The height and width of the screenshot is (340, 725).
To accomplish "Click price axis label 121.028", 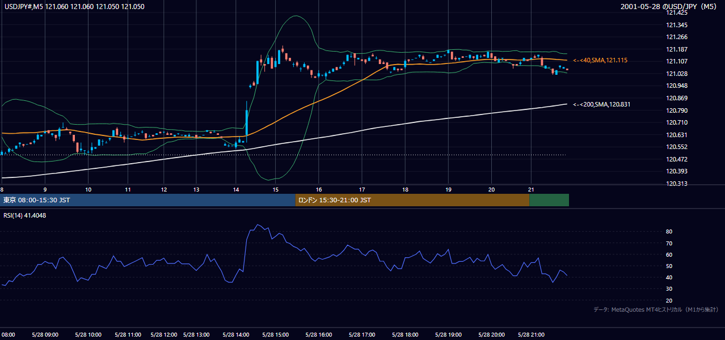I will click(x=677, y=74).
